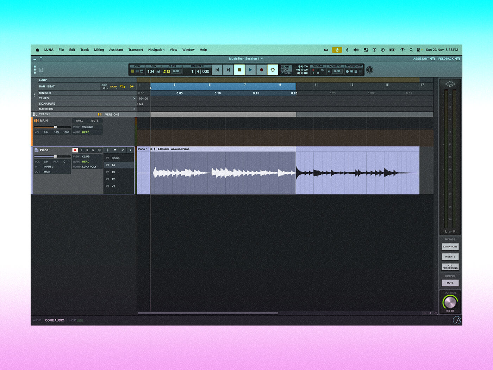The height and width of the screenshot is (370, 493).
Task: Click the yellow link icon beside Snap
Action: pos(123,87)
